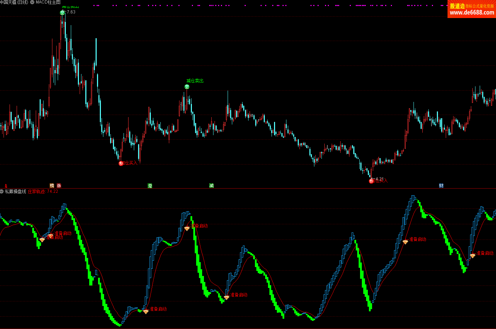Expand the 私募操盘线 indicator dropdown arrow
The height and width of the screenshot is (329, 496).
pos(2,191)
